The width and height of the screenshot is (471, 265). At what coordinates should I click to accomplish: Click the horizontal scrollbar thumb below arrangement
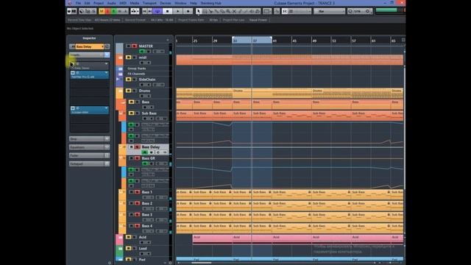click(x=201, y=263)
